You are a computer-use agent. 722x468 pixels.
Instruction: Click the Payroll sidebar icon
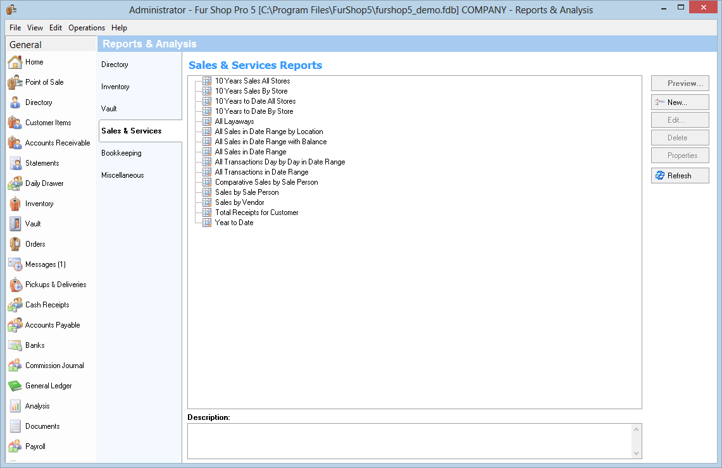pyautogui.click(x=15, y=446)
